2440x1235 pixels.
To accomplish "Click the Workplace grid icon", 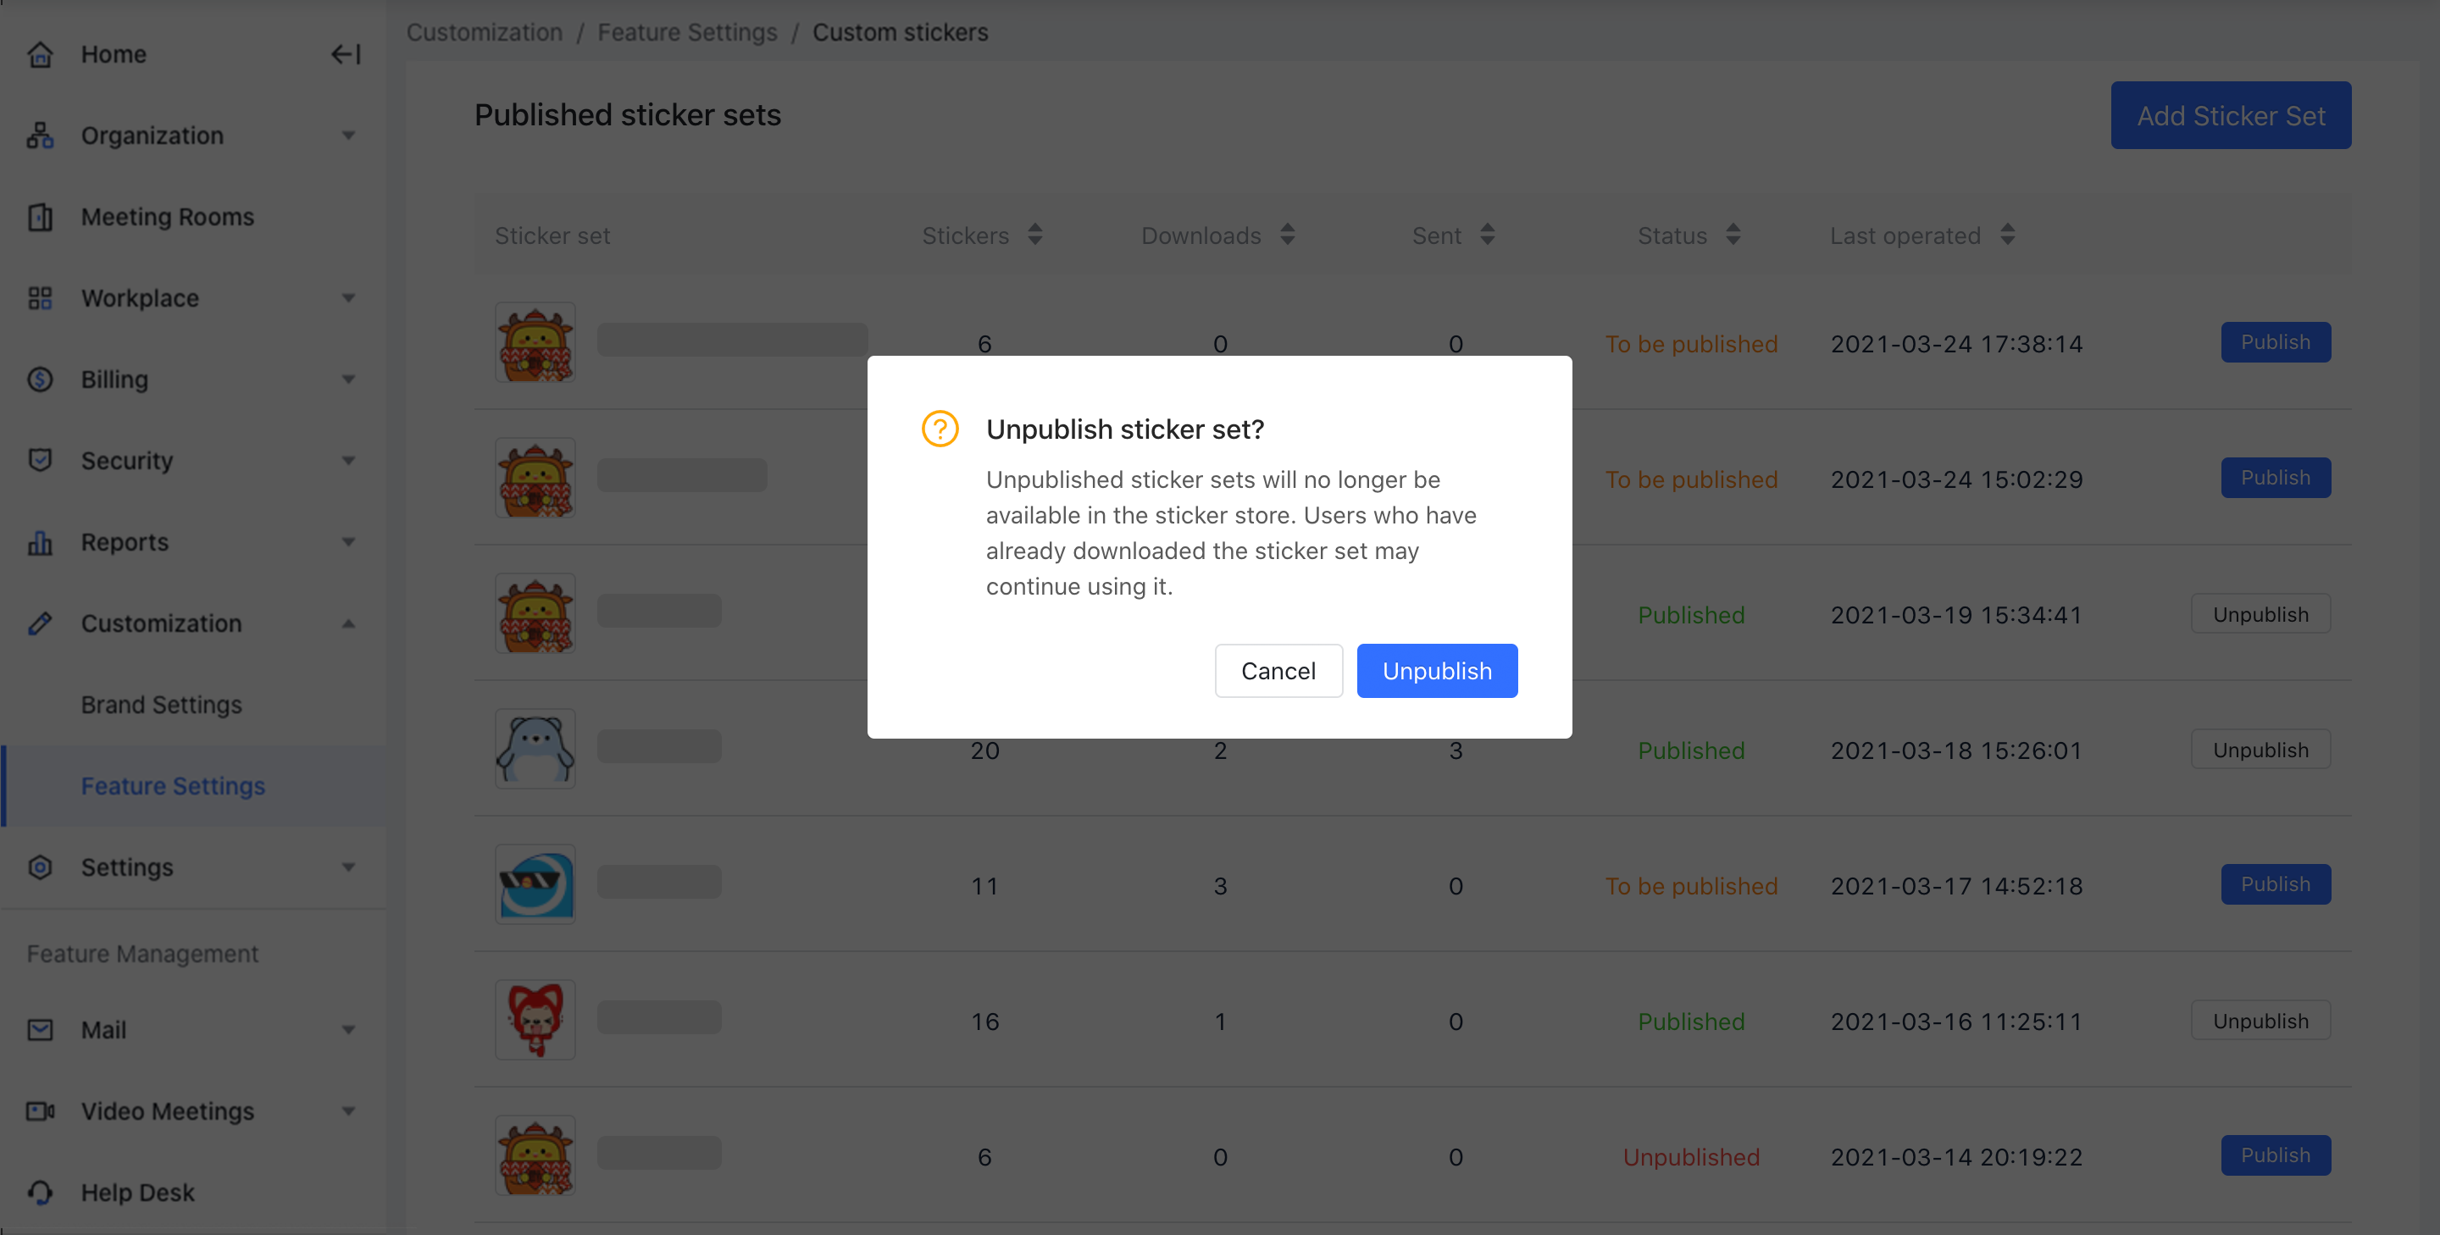I will pos(40,297).
